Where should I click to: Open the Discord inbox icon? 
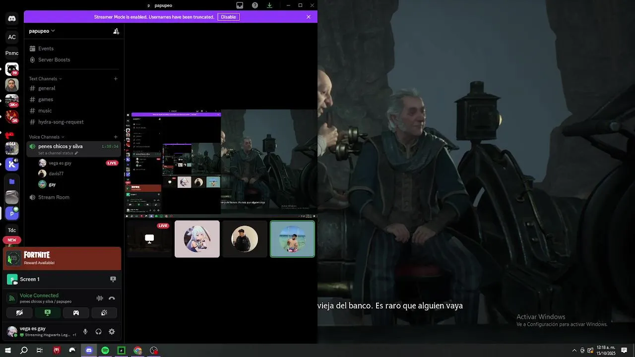click(240, 5)
